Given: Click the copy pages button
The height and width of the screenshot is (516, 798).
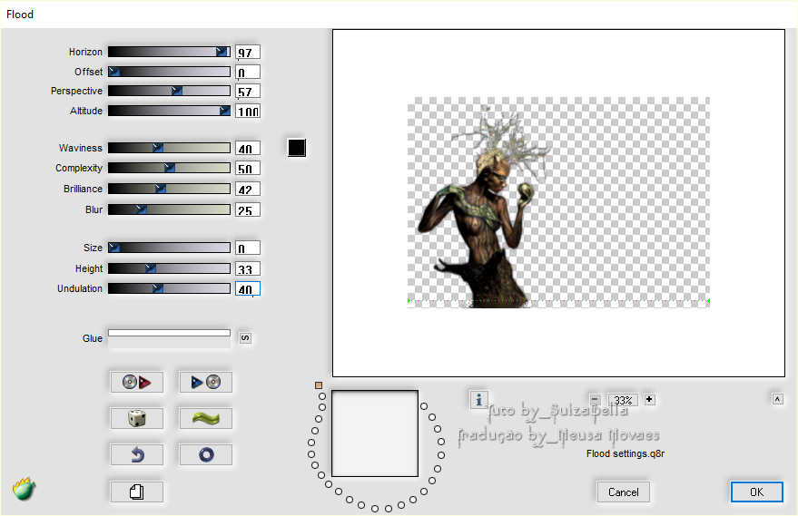Looking at the screenshot, I should point(136,492).
